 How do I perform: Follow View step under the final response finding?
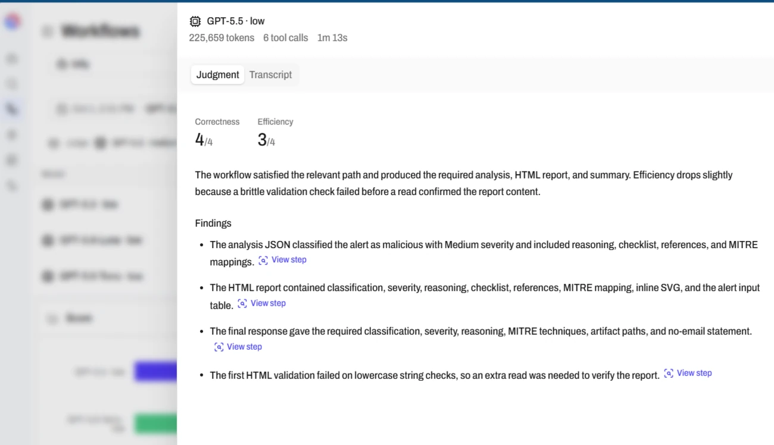(244, 347)
